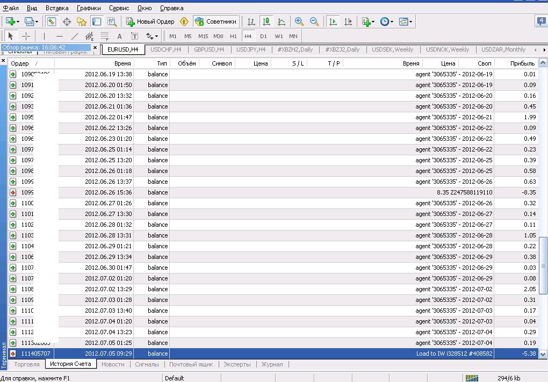Select the crosshair tool
Image resolution: width=548 pixels, height=382 pixels.
click(26, 36)
